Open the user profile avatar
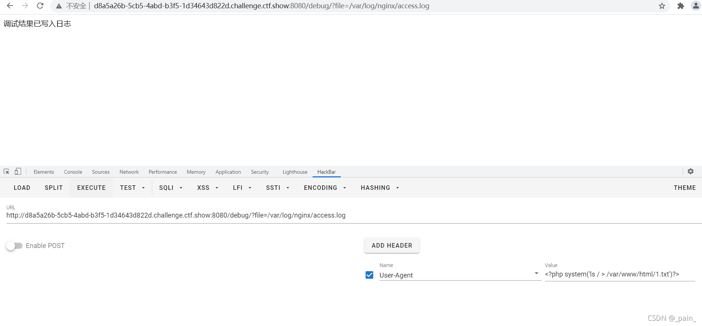The image size is (702, 326). tap(696, 6)
